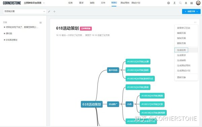Choose the last menu item ending in 对象

[186, 77]
